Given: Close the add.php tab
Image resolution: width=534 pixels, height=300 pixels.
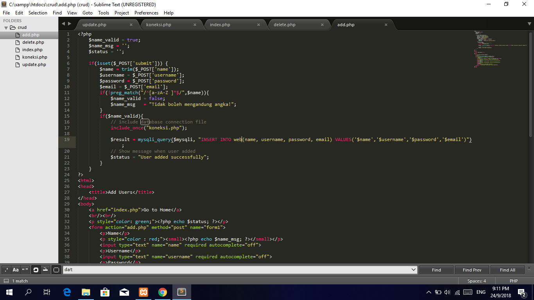Looking at the screenshot, I should coord(386,25).
